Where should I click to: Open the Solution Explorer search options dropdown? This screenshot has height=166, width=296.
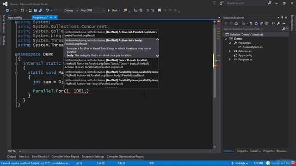click(287, 29)
